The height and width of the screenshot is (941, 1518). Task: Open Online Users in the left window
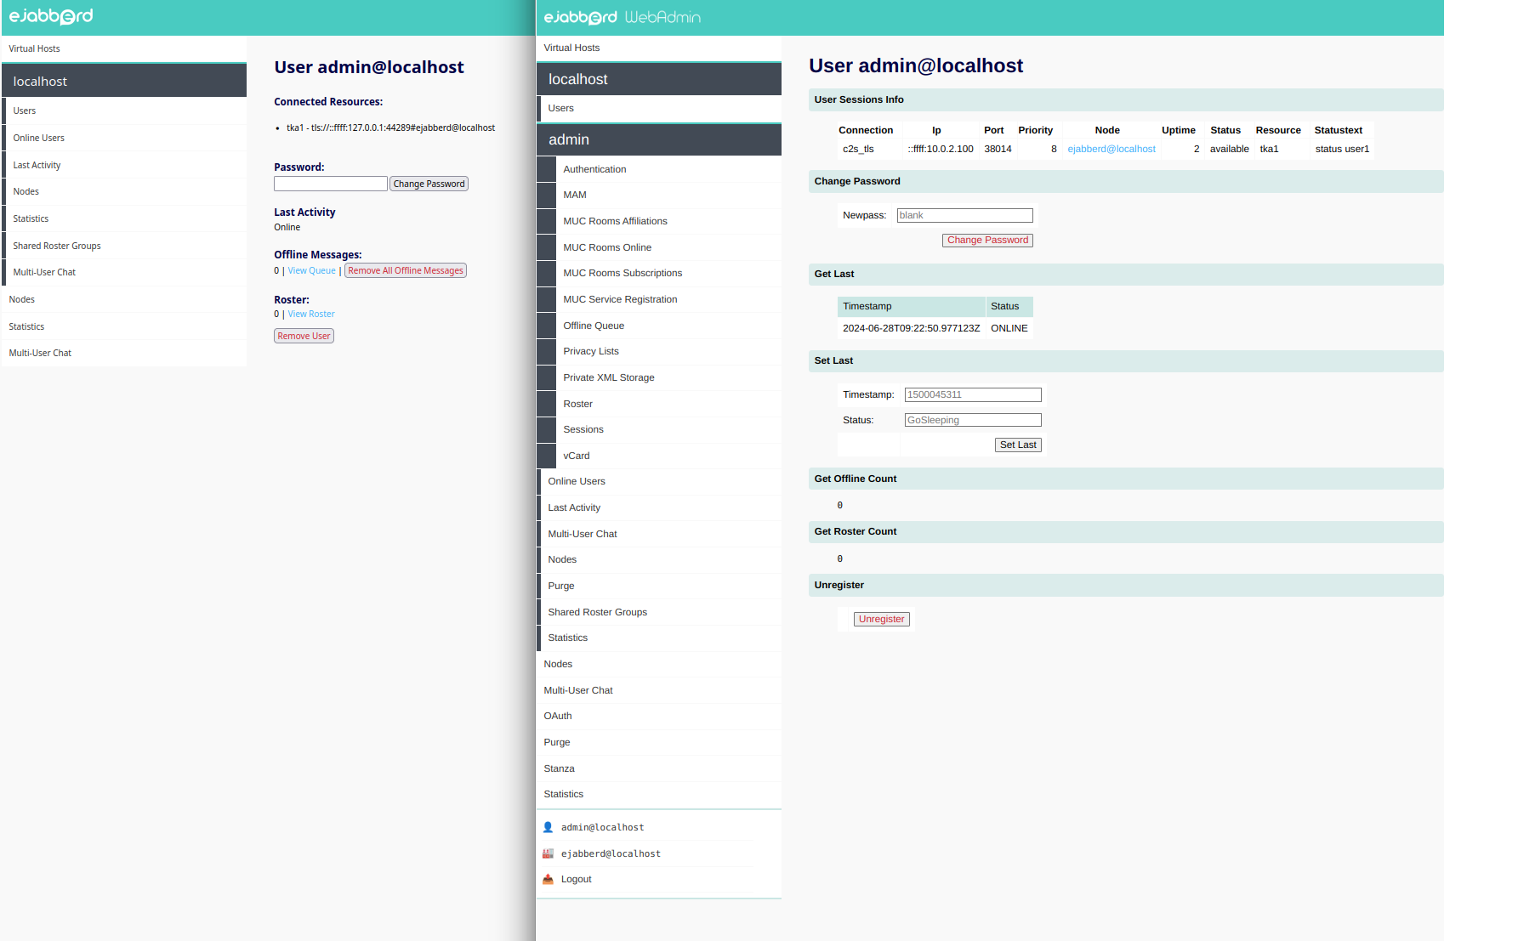38,138
